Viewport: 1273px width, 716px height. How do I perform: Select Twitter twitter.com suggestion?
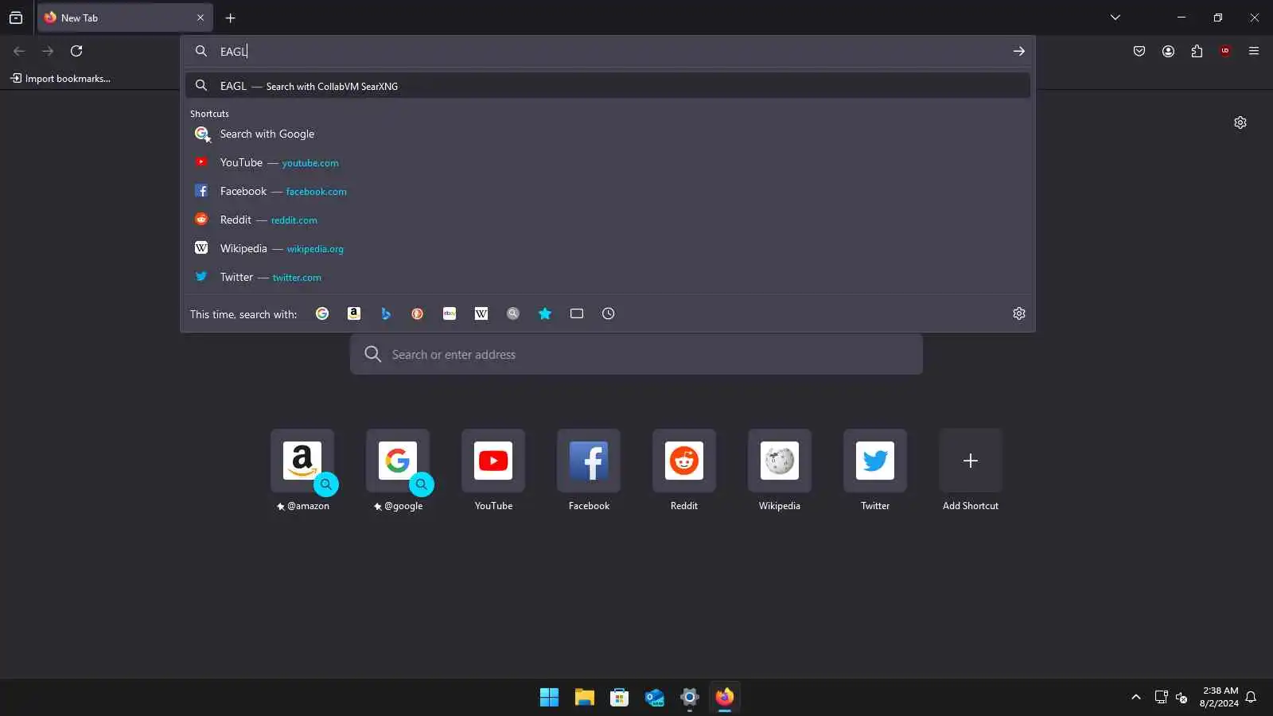(x=608, y=277)
